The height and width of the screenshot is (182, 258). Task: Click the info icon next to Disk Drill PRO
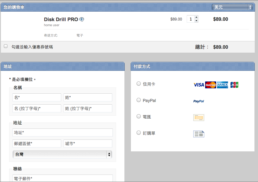82,19
